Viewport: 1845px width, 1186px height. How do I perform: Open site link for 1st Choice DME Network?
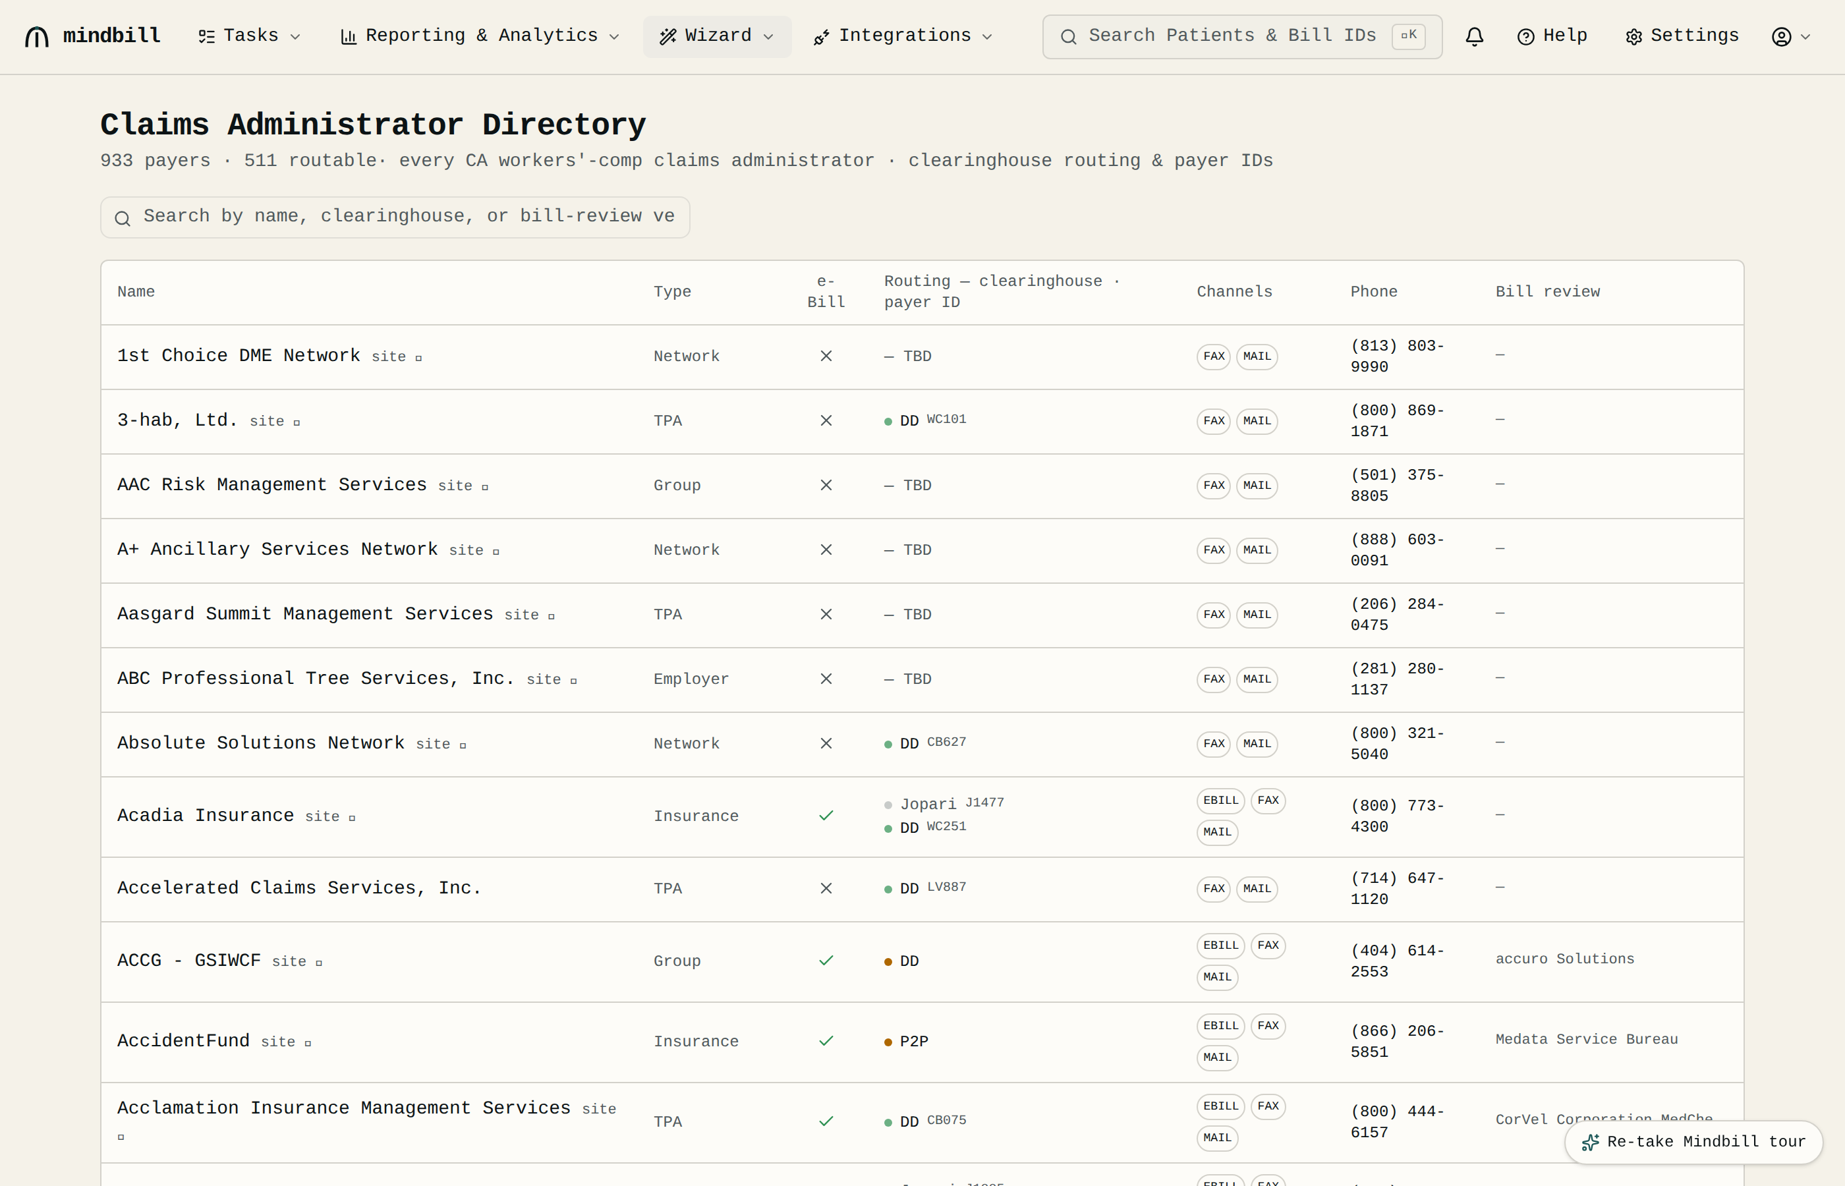(x=396, y=356)
